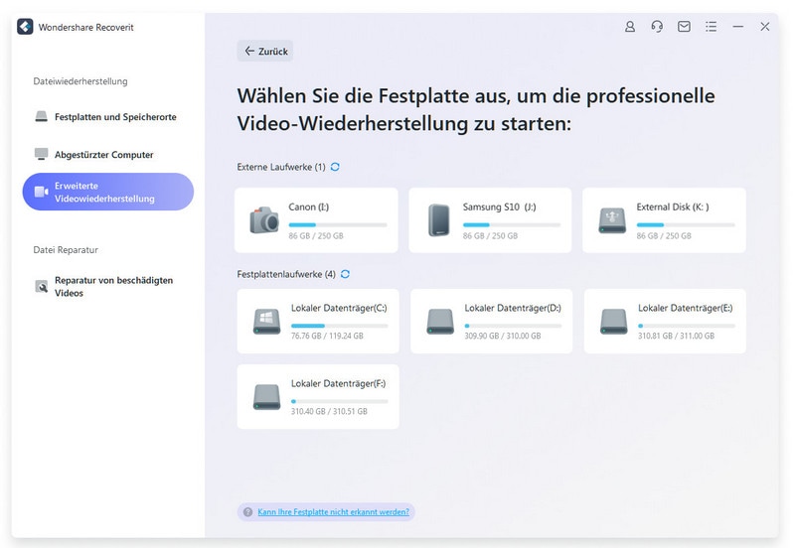Click the Festplattenlaufwerke (4) heading
This screenshot has height=548, width=795.
(x=286, y=274)
